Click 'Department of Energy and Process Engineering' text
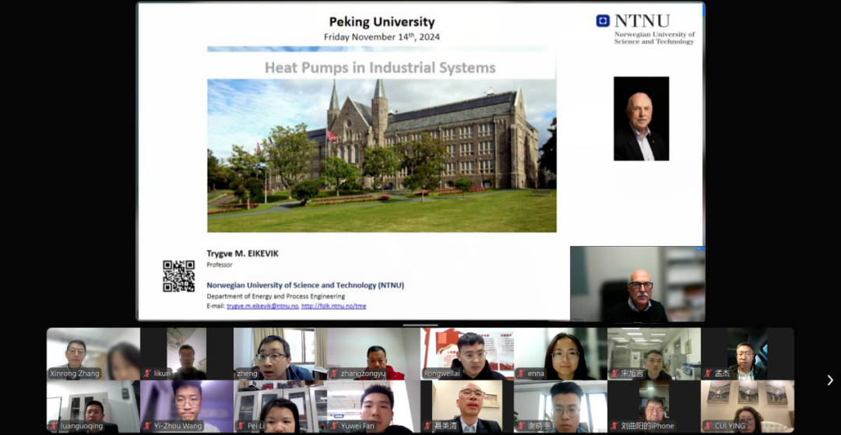The height and width of the screenshot is (435, 841). coord(276,296)
